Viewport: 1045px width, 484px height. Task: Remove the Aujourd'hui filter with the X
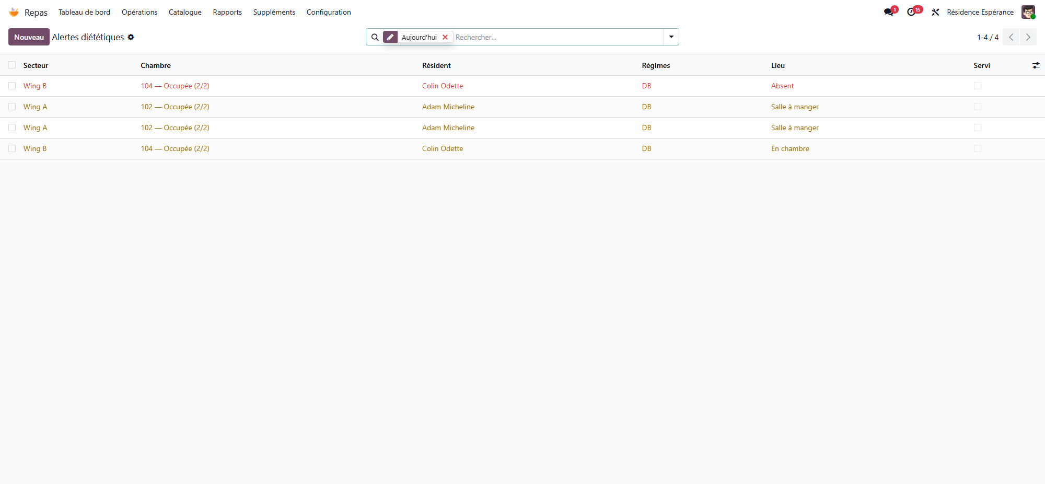(445, 37)
